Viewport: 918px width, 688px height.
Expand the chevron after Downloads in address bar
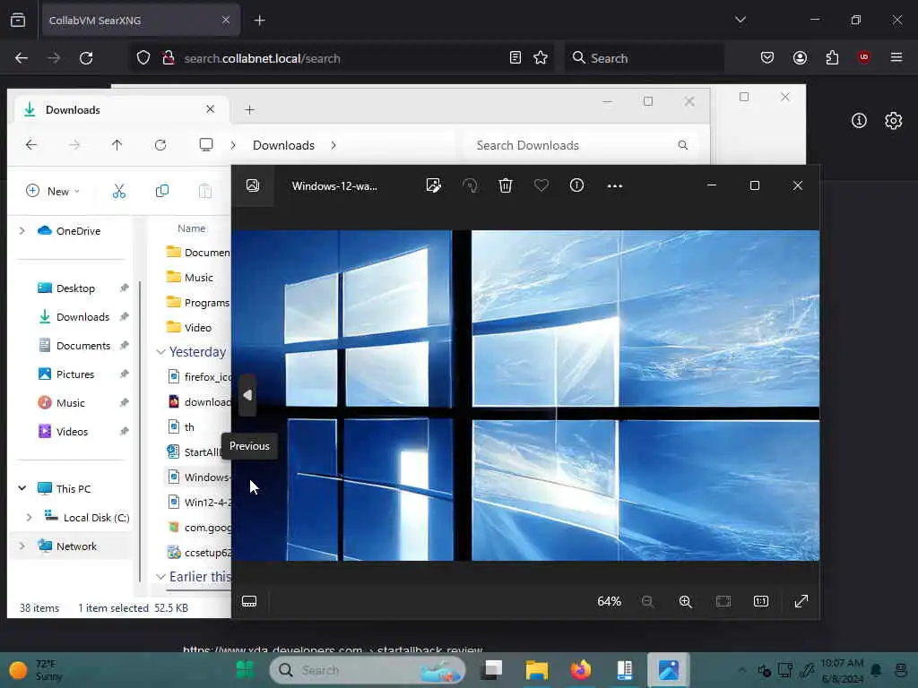pos(333,145)
